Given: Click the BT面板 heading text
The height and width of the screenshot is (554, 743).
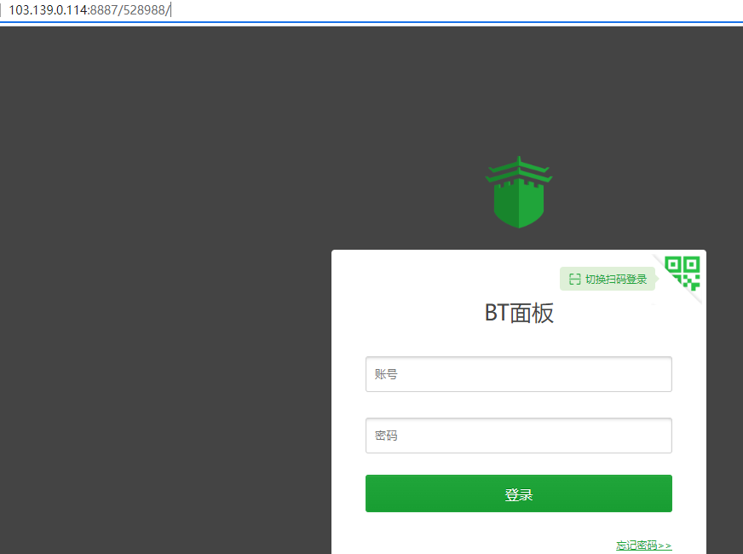Looking at the screenshot, I should (x=519, y=314).
